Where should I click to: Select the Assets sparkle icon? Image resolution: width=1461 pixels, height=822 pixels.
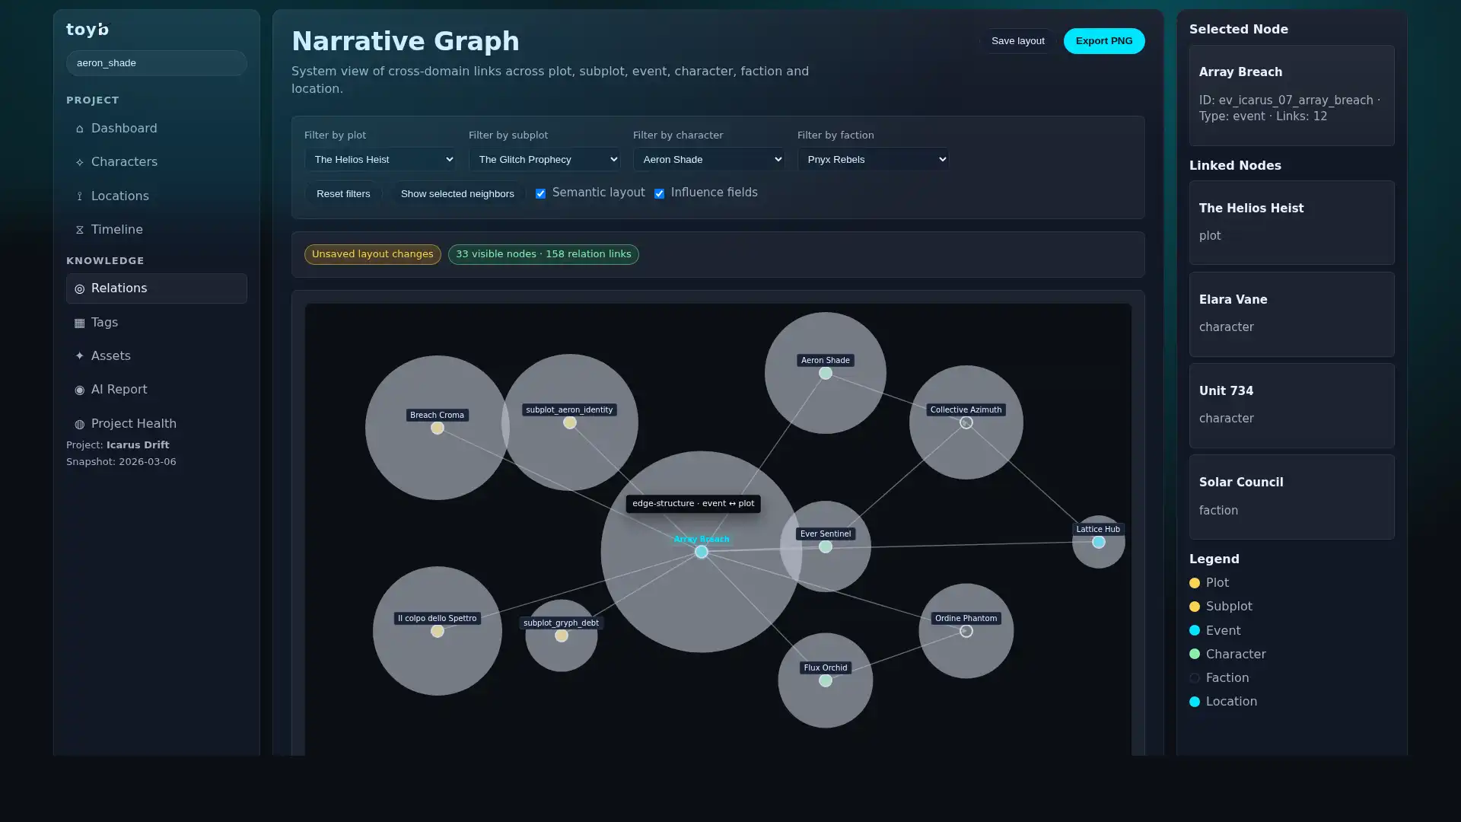[x=79, y=356]
